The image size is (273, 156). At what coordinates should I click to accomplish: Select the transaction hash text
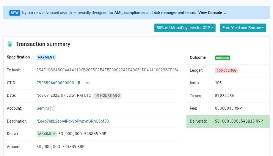[x=107, y=70]
